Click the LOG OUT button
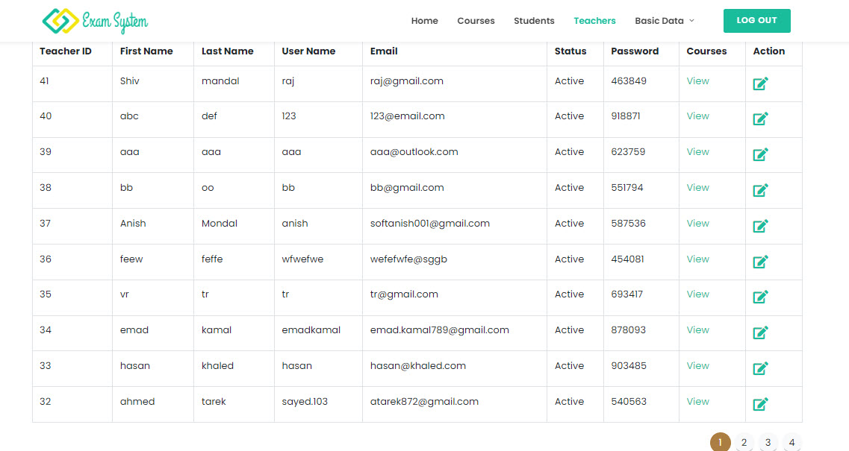Viewport: 849px width, 451px height. point(756,21)
